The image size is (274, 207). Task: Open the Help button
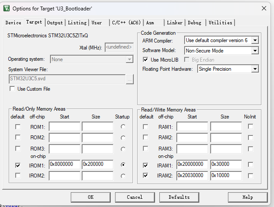pyautogui.click(x=248, y=197)
